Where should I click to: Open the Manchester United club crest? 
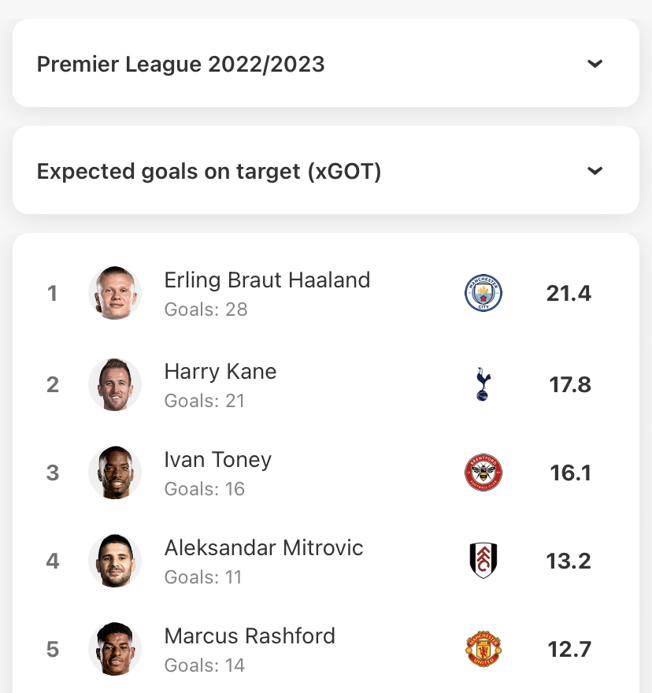(x=483, y=649)
